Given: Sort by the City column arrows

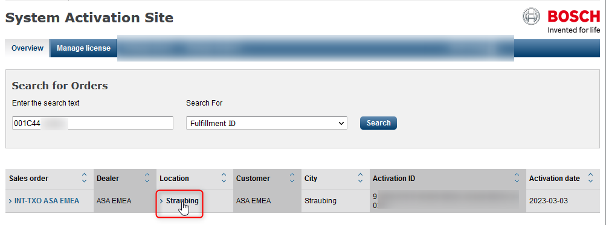Looking at the screenshot, I should coord(360,178).
